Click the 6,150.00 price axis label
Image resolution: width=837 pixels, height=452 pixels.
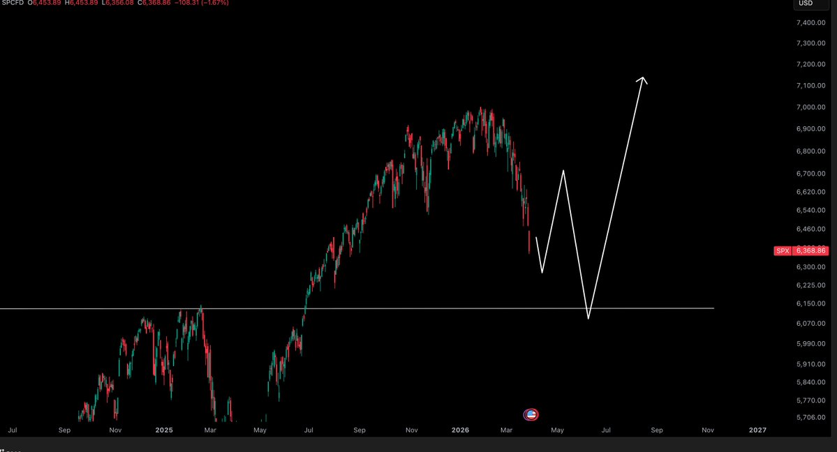[810, 303]
